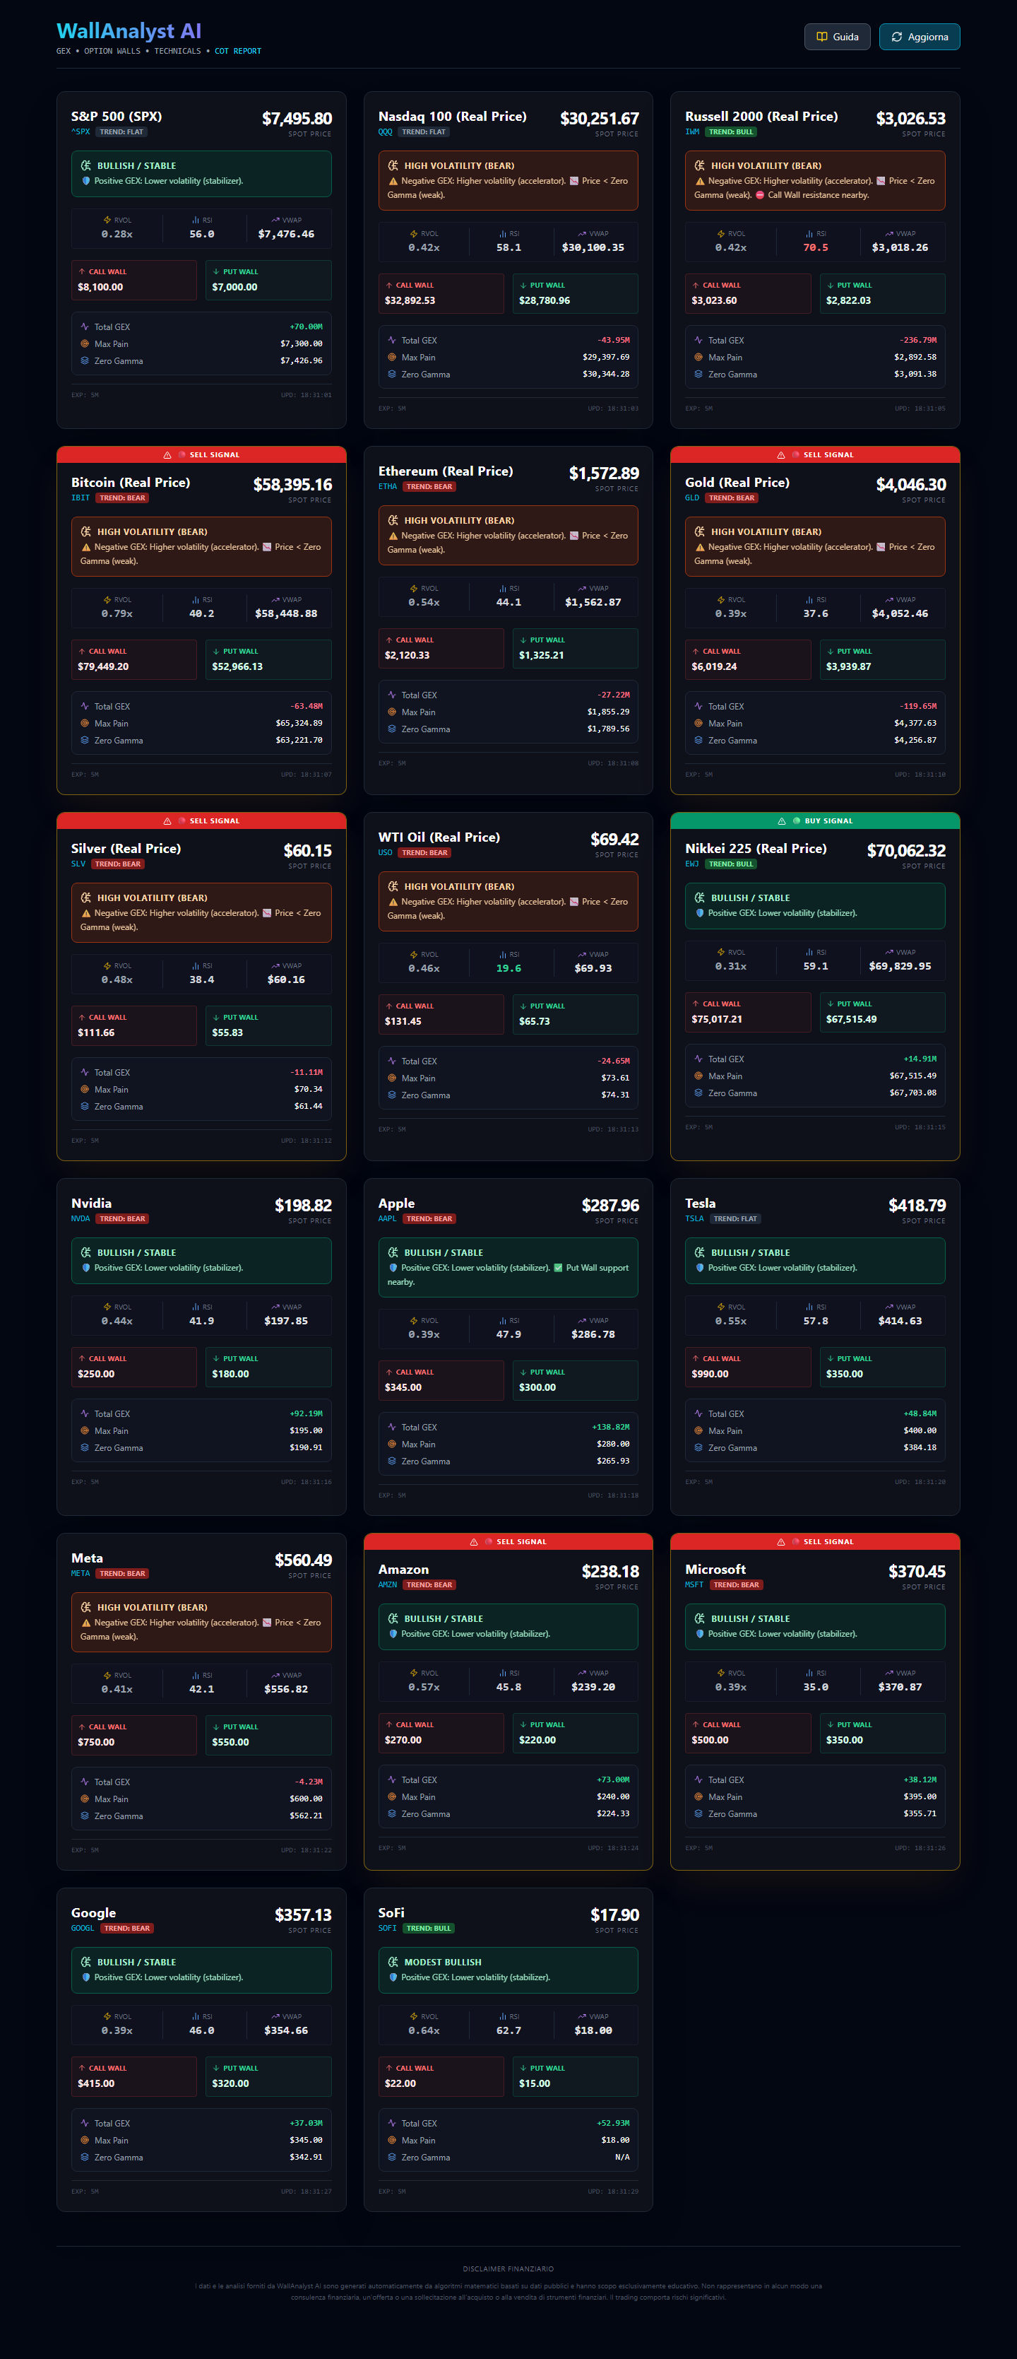Screen dimensions: 1017x2359
Task: Select the COT REPORT header item
Action: click(x=238, y=52)
